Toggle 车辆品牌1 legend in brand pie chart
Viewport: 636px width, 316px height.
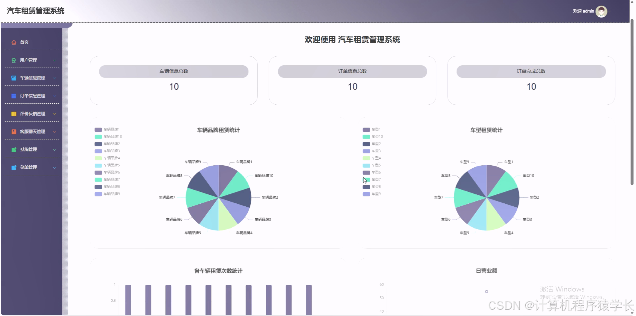click(x=107, y=130)
